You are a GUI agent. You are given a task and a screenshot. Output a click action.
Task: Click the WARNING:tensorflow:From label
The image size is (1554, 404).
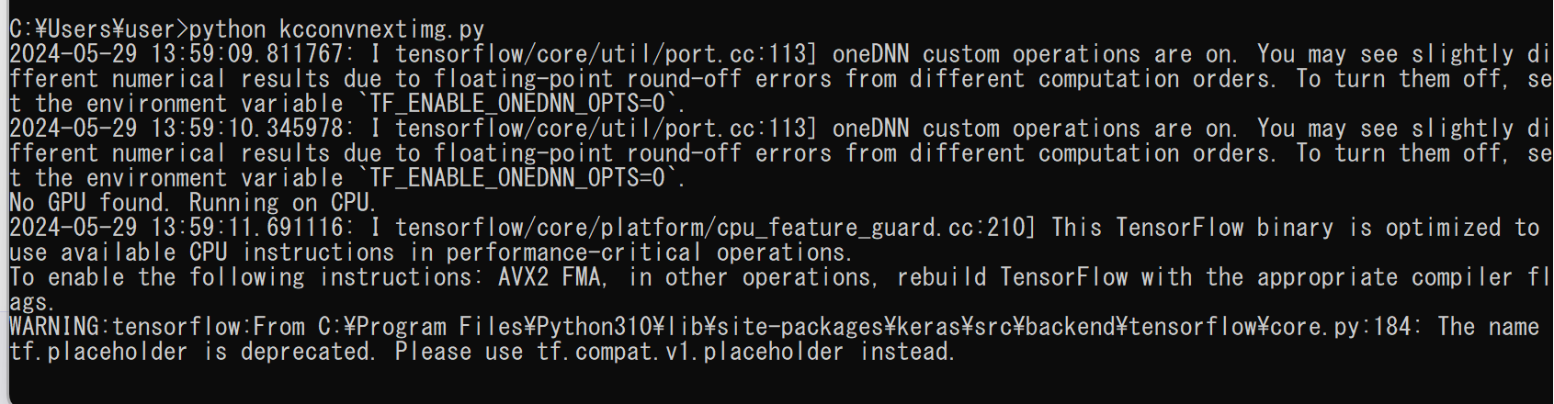158,327
